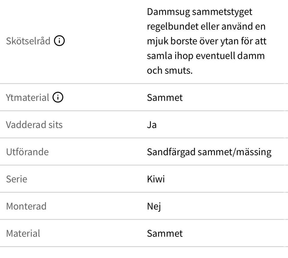
Task: Click the Kiwi series value
Action: (156, 179)
